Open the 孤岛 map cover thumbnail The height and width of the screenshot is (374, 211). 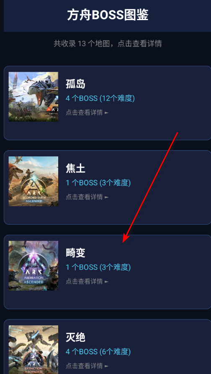[x=33, y=96]
